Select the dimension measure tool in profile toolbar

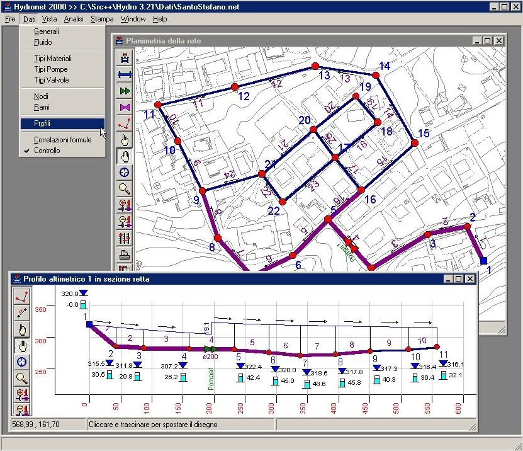click(x=22, y=313)
